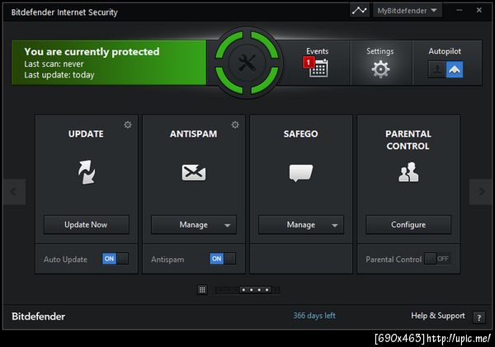Viewport: 495px width, 347px height.
Task: Click the red events notification badge
Action: pos(308,62)
